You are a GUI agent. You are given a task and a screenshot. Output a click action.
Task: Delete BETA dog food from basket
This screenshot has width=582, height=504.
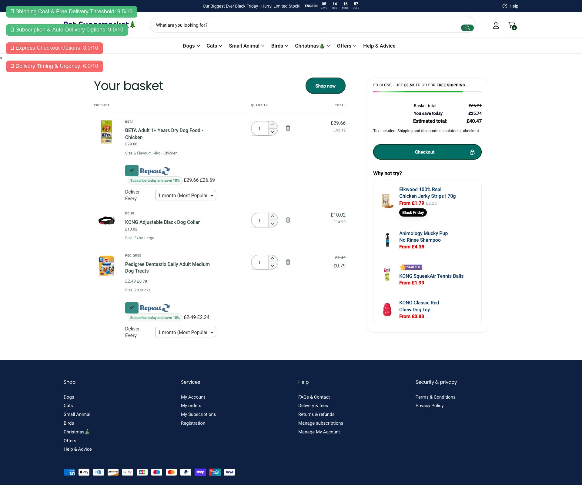click(288, 128)
